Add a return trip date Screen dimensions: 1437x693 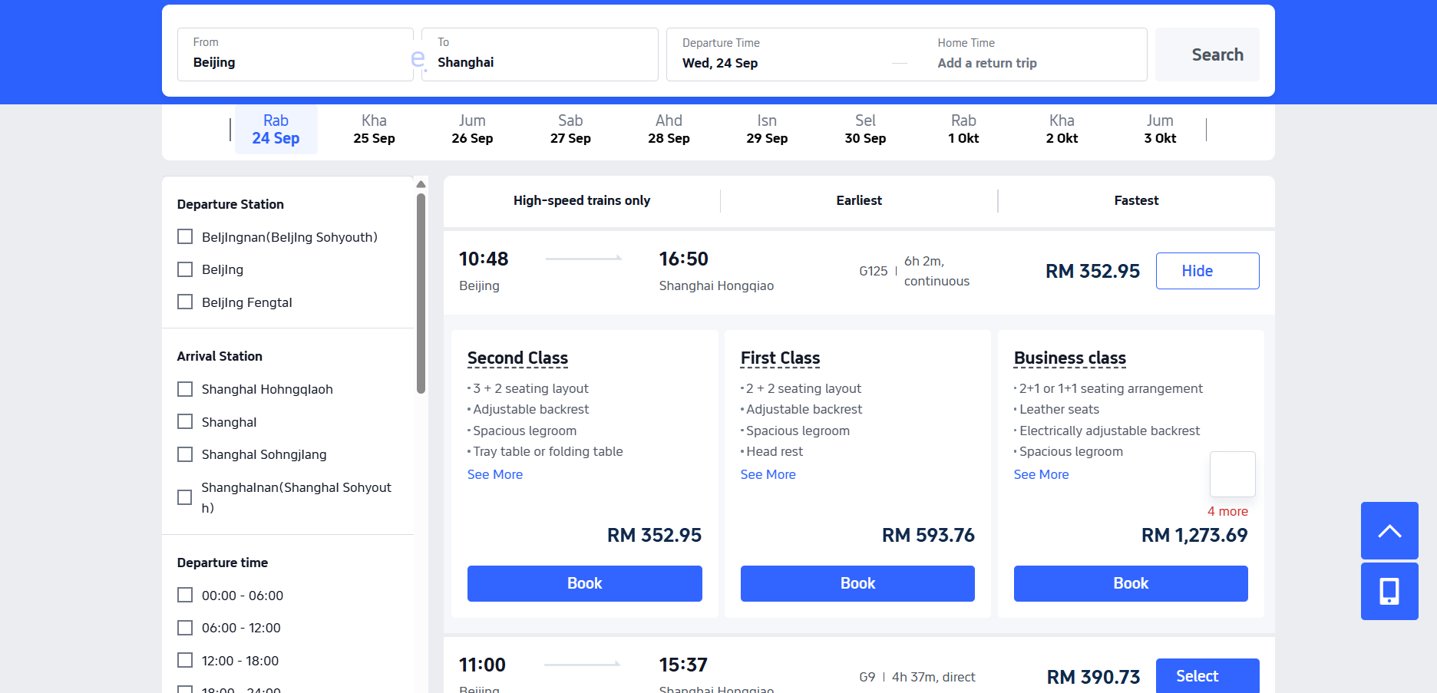coord(986,63)
